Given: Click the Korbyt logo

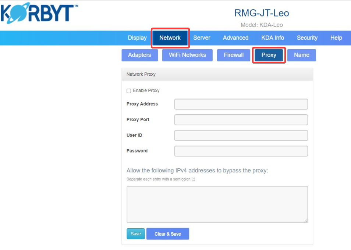Looking at the screenshot, I should click(x=39, y=14).
